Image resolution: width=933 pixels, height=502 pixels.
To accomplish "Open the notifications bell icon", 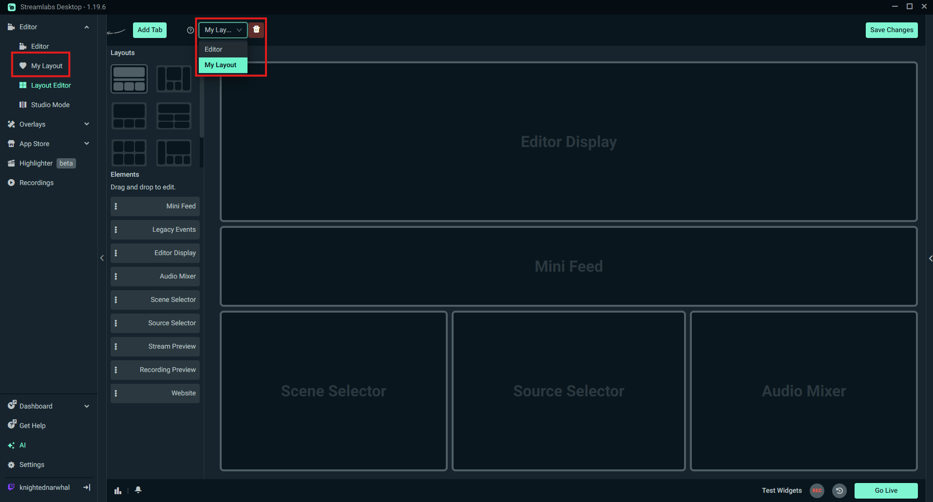I will 138,490.
